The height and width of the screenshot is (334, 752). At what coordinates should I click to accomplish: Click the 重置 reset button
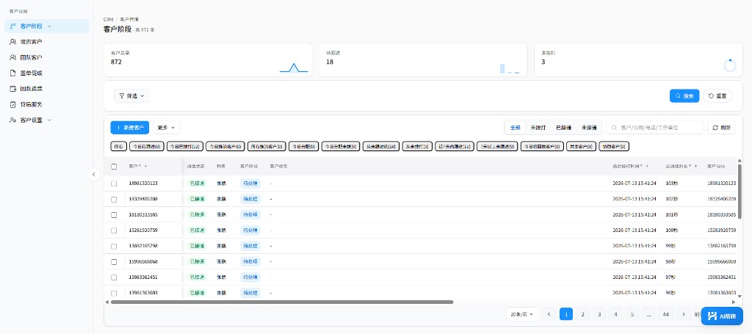tap(717, 96)
